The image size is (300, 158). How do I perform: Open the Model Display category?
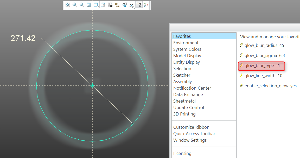click(x=187, y=56)
